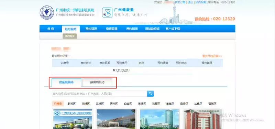This screenshot has height=129, width=275.
Task: Open the low-rise hospital with driveway thumbnail
Action: [116, 119]
